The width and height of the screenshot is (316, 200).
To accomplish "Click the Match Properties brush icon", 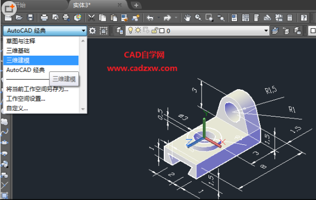I will tap(124, 18).
